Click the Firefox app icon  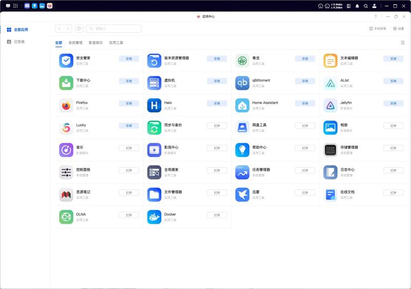tap(66, 105)
